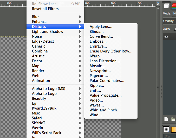176x138 pixels.
Task: Choose Polar Coordinates... filter
Action: (x=111, y=81)
